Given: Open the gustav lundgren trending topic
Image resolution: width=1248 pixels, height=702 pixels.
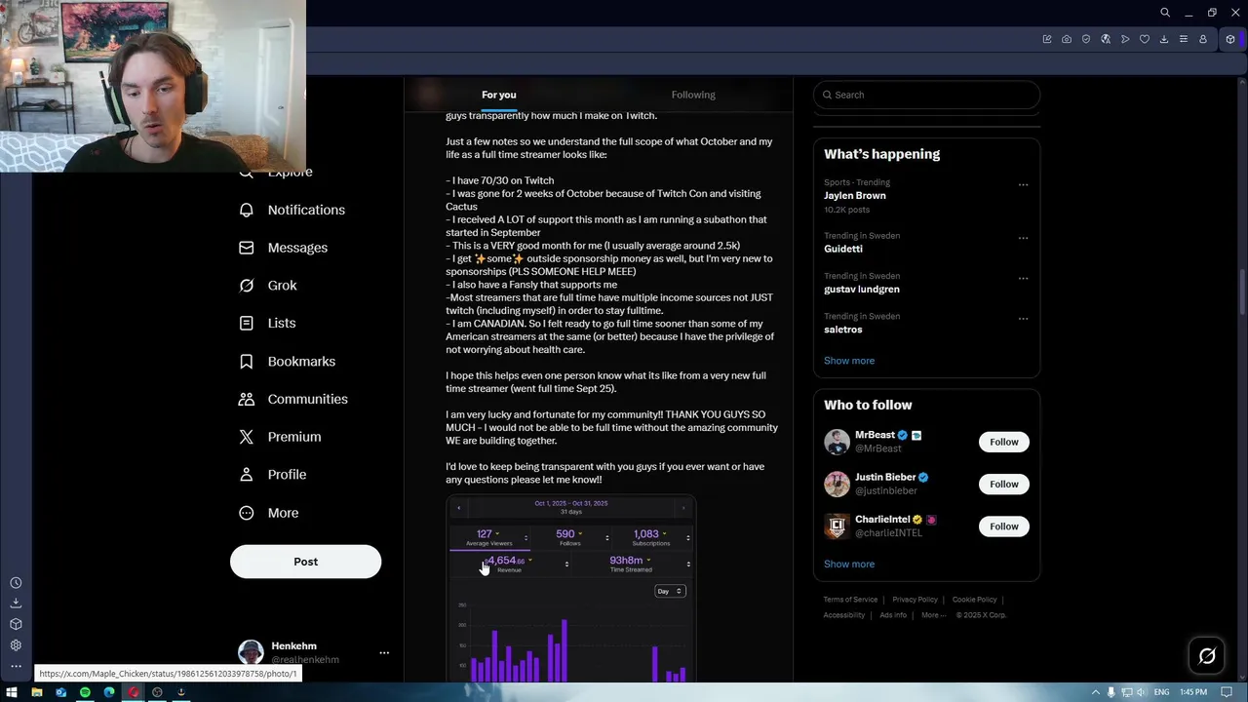Looking at the screenshot, I should (862, 290).
